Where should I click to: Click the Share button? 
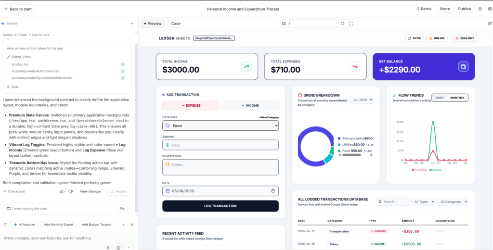(x=444, y=9)
